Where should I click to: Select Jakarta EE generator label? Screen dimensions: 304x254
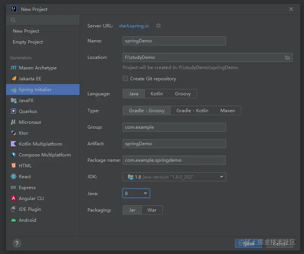point(30,79)
